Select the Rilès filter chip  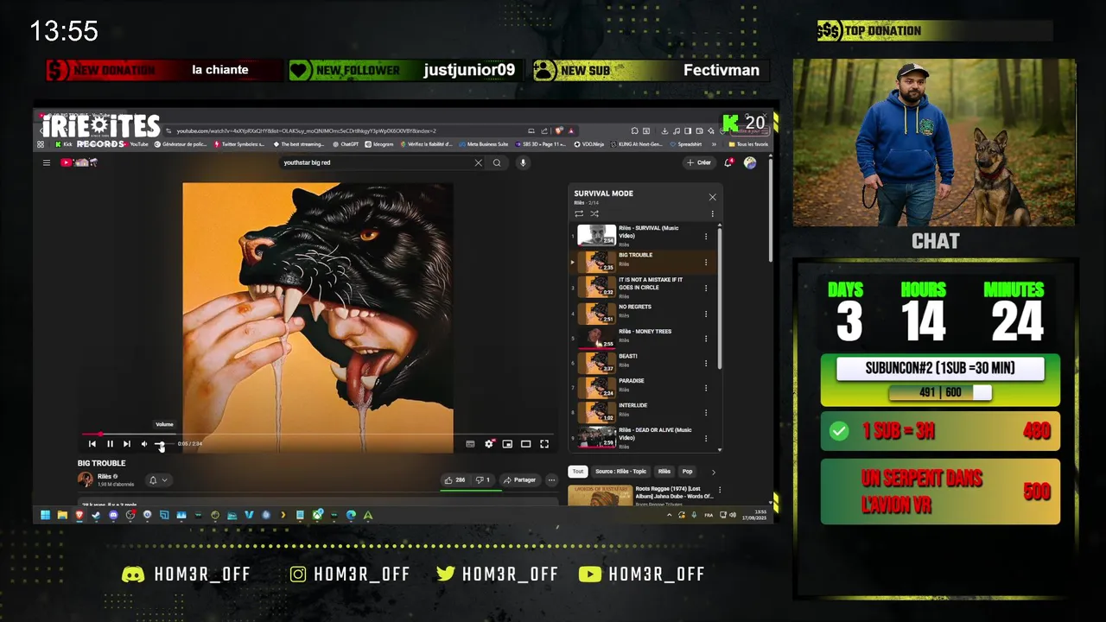tap(664, 472)
